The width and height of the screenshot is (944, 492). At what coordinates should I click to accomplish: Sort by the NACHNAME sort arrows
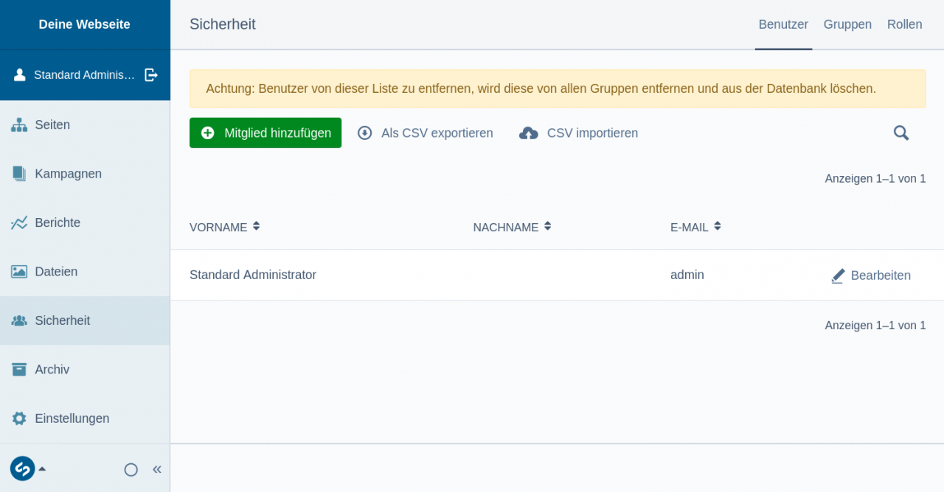tap(547, 226)
